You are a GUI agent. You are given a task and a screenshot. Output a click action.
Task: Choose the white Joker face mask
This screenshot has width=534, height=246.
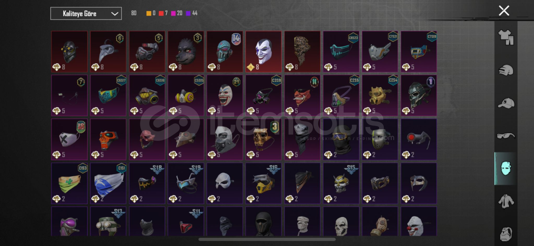263,52
